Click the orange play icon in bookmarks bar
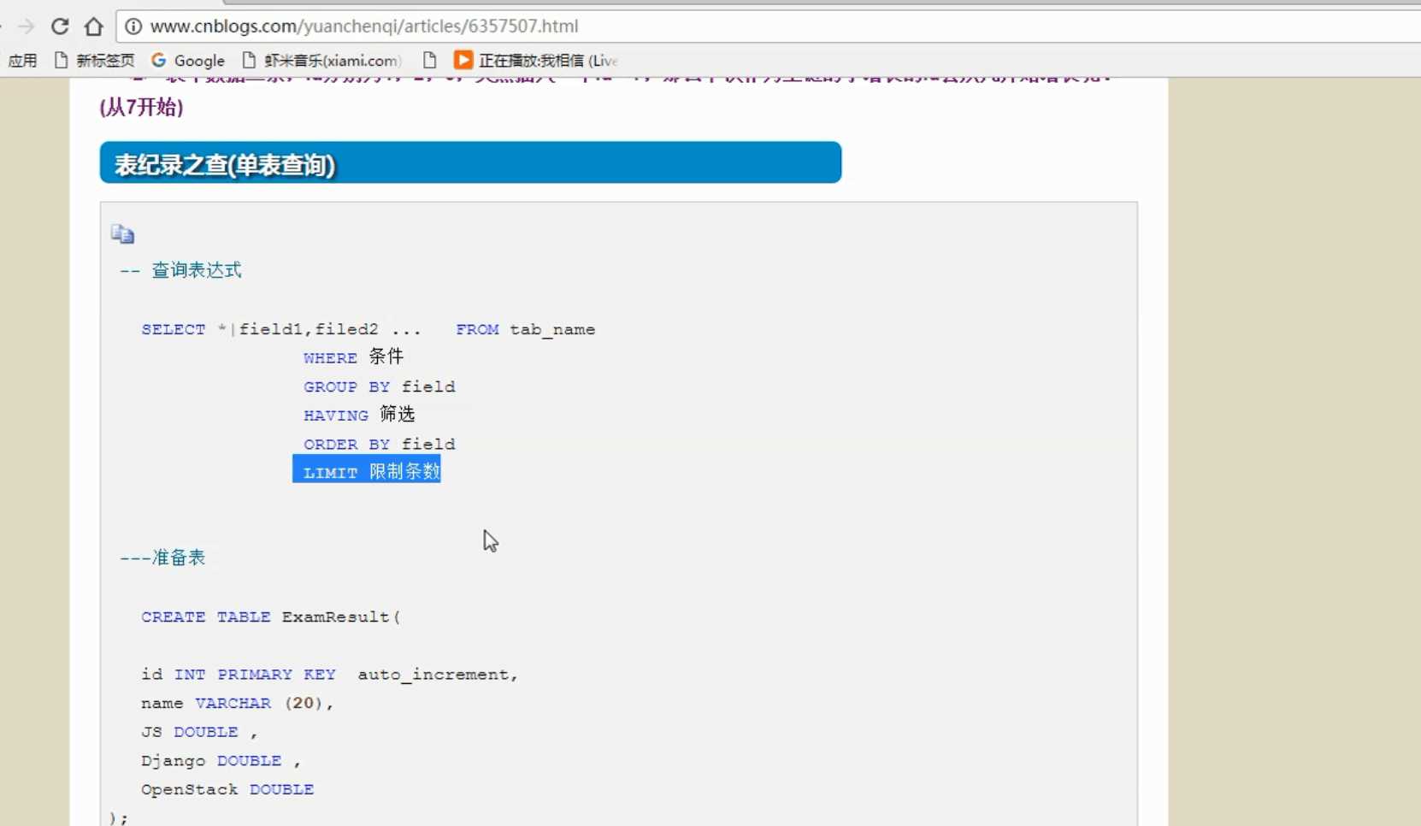1421x826 pixels. [x=463, y=60]
